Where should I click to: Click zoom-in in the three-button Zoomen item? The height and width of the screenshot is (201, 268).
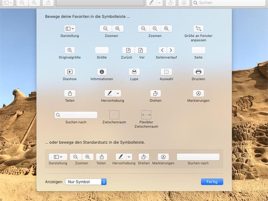click(166, 29)
